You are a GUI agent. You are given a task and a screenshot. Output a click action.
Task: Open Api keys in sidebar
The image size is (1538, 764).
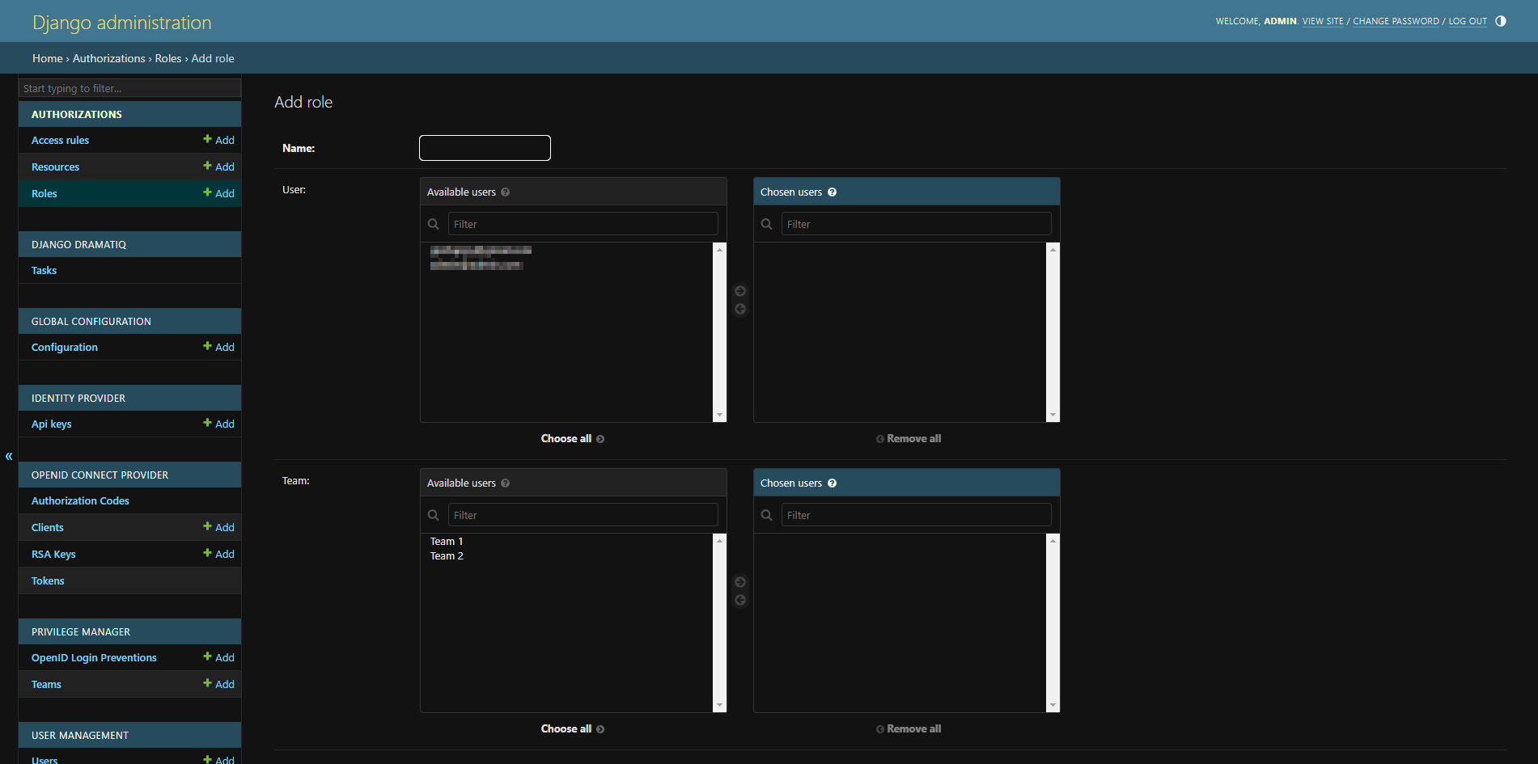[52, 424]
